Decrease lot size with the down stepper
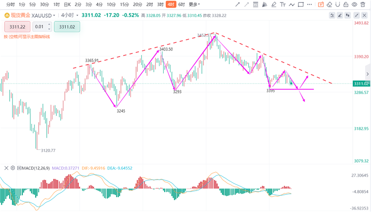371x212 pixels. (49, 29)
